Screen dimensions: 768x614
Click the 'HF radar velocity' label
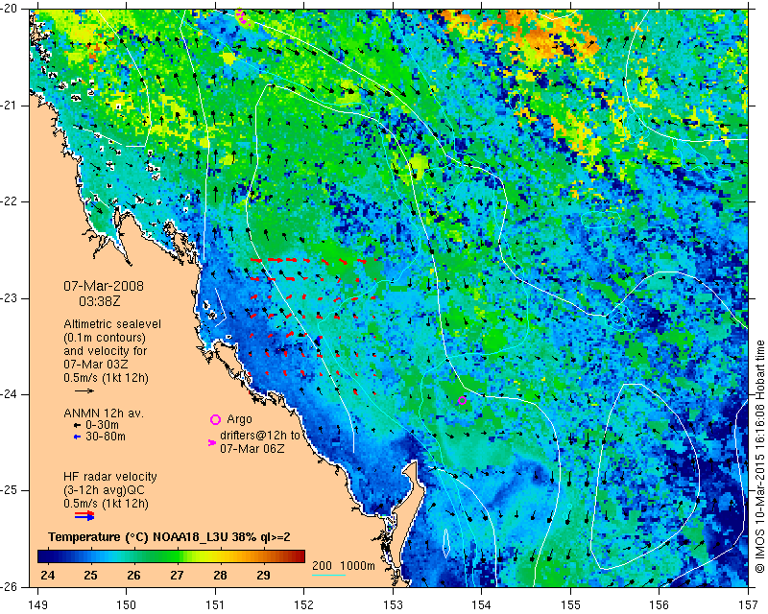pos(110,477)
